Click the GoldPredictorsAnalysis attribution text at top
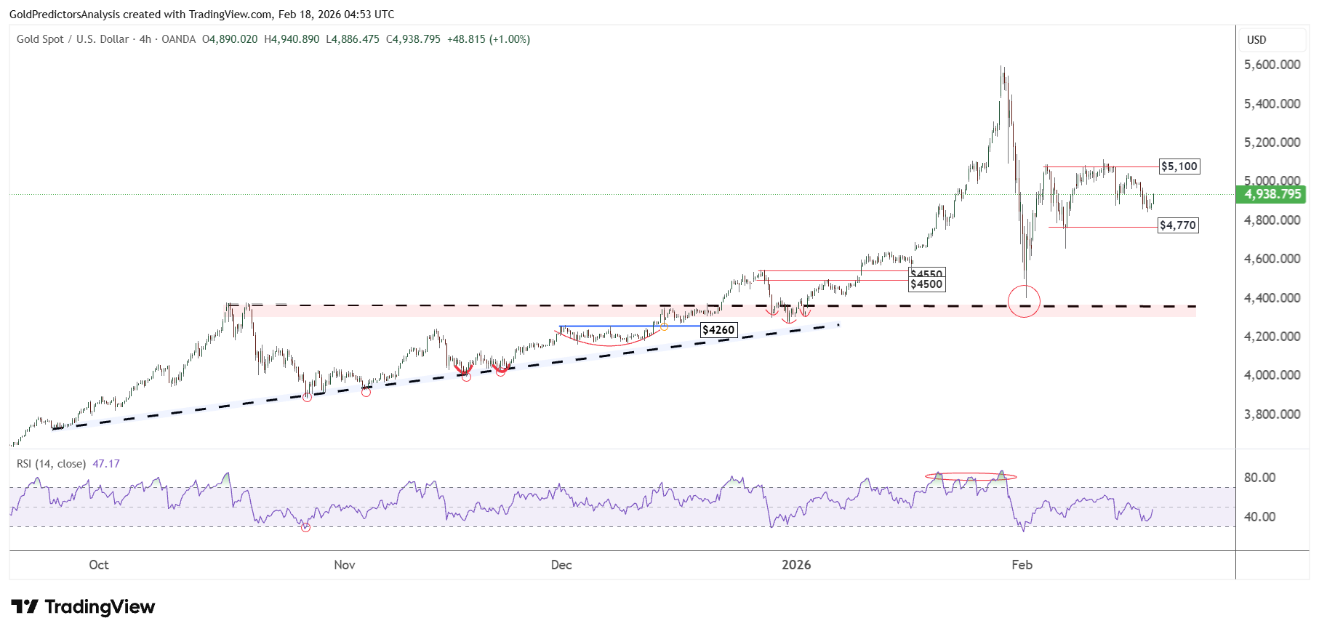 (202, 15)
